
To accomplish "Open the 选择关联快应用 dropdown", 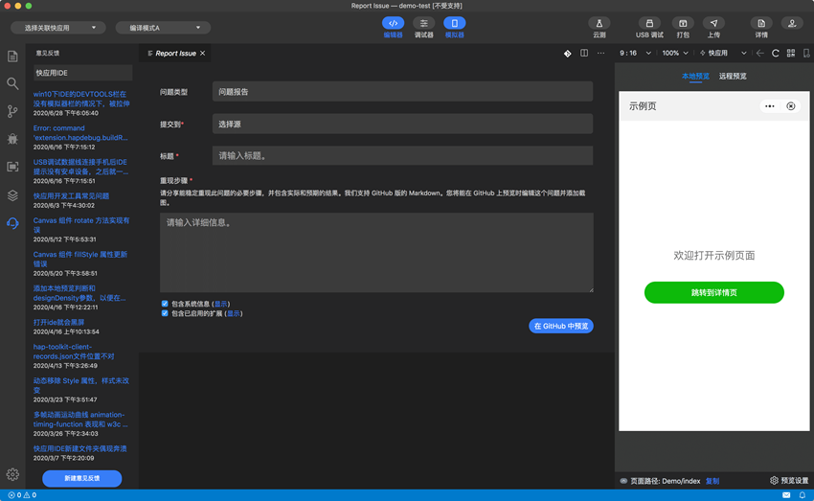I will click(58, 28).
